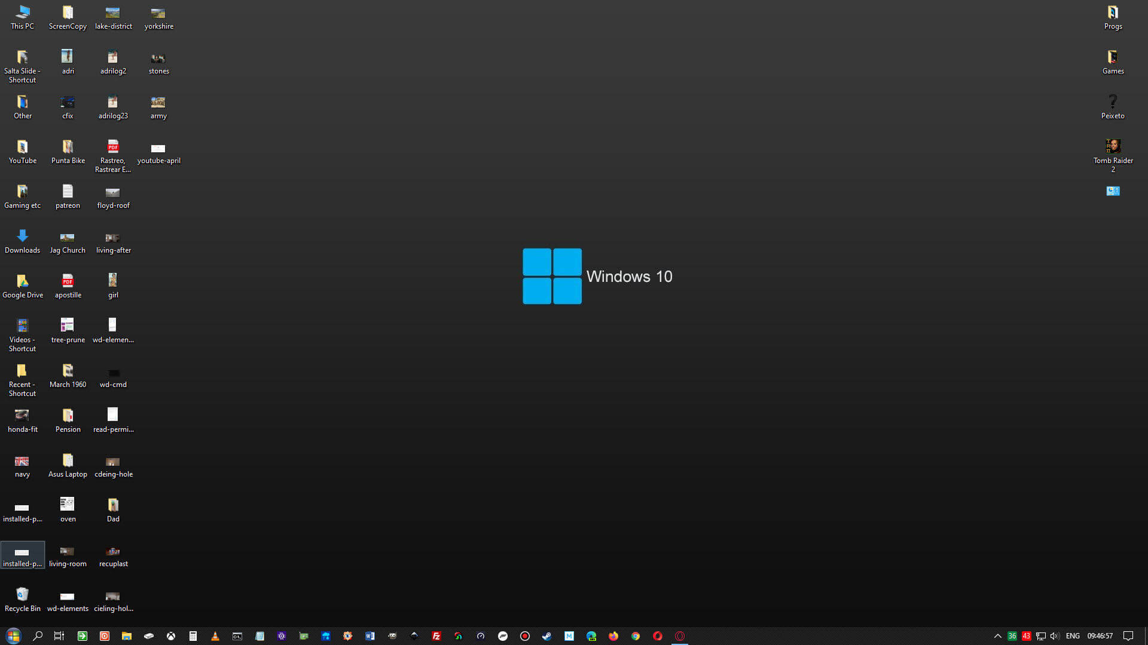Open Notepad icon in the taskbar
1148x645 pixels.
point(259,636)
